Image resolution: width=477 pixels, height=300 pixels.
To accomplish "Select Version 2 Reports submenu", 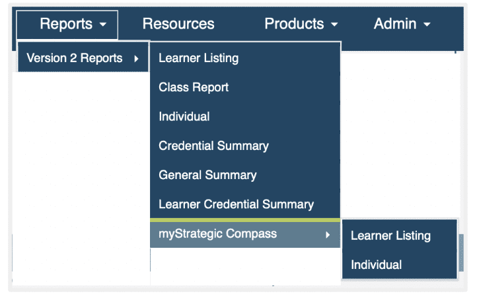I will click(x=75, y=58).
